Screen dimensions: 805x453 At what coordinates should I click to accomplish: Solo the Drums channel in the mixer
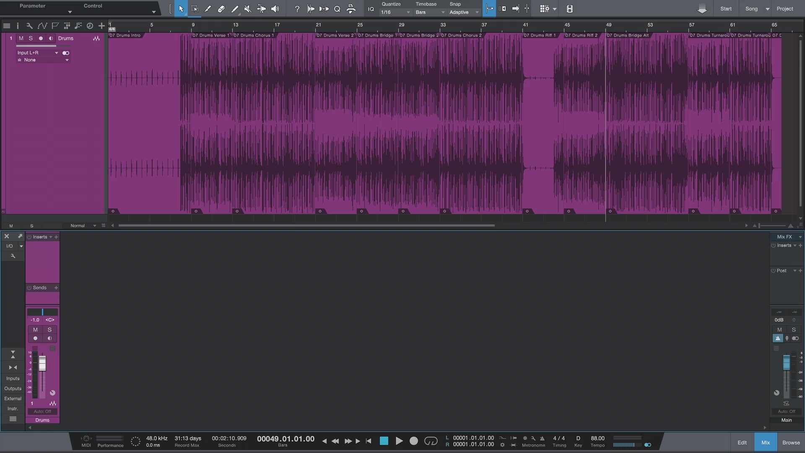[x=49, y=330]
